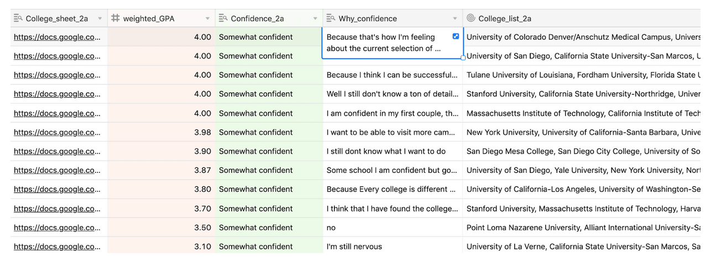Open the College_sheet_2a column dropdown arrow
Image resolution: width=721 pixels, height=263 pixels.
point(100,19)
